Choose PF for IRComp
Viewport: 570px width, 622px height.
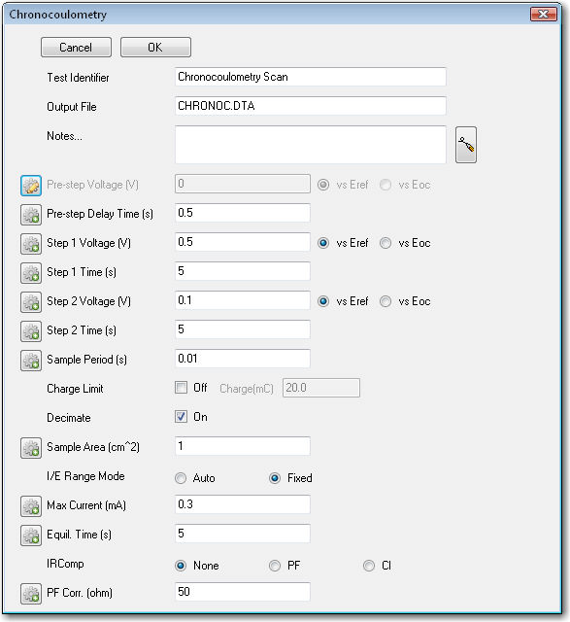pyautogui.click(x=274, y=566)
